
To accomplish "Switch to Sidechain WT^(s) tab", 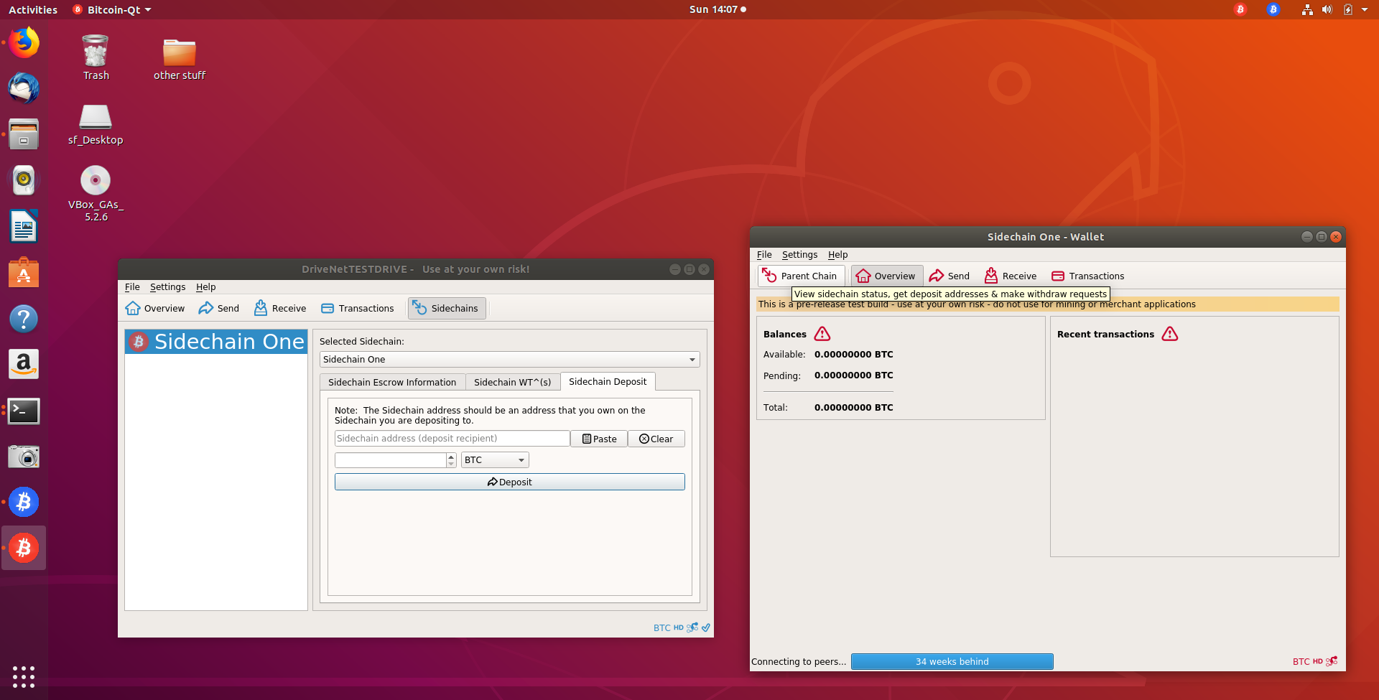I will coord(513,382).
